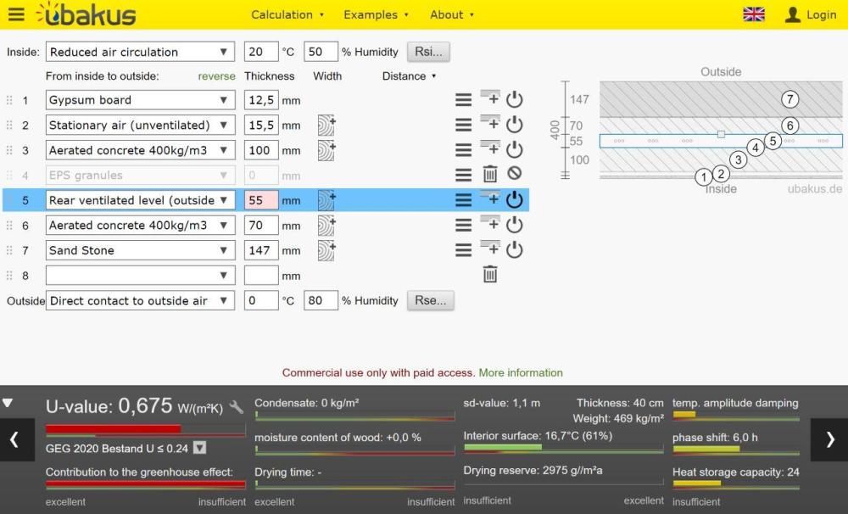
Task: Open the hamburger main menu
Action: pos(16,14)
